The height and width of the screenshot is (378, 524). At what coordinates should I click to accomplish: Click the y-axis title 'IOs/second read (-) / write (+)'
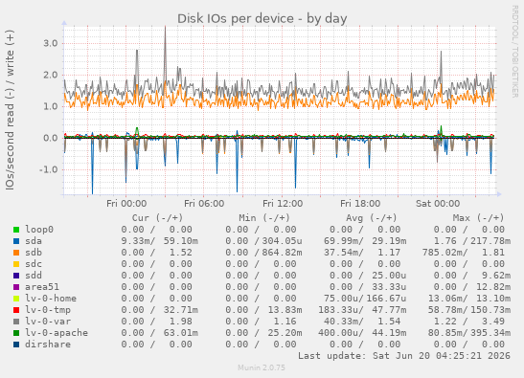pyautogui.click(x=10, y=110)
